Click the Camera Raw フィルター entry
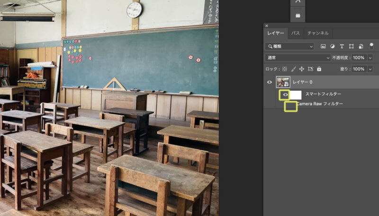The image size is (379, 216). 320,104
